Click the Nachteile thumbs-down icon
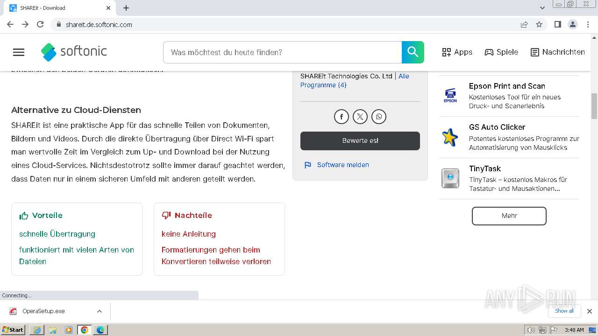The height and width of the screenshot is (336, 598). coord(166,216)
